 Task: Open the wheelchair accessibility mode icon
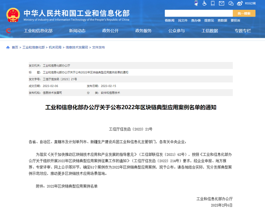(x=204, y=3)
